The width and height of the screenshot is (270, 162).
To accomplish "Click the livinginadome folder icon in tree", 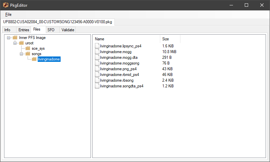I will 34,59.
